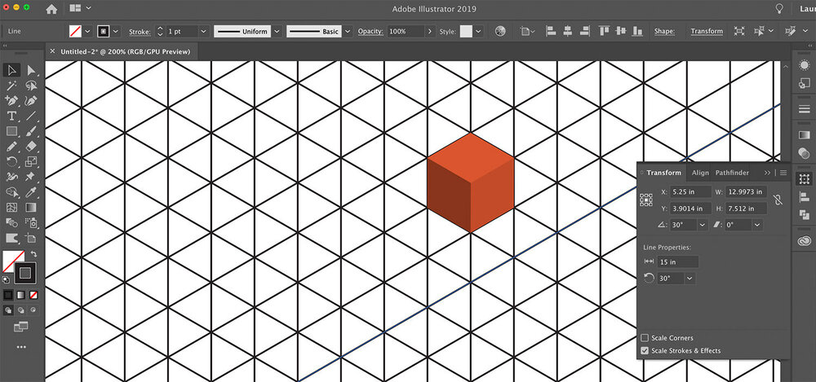Click the Transform link in control bar
Image resolution: width=816 pixels, height=382 pixels.
(707, 31)
